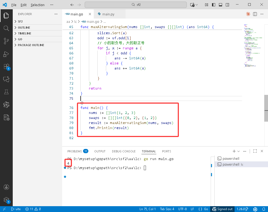Change UTF-8 file encoding

(182, 209)
